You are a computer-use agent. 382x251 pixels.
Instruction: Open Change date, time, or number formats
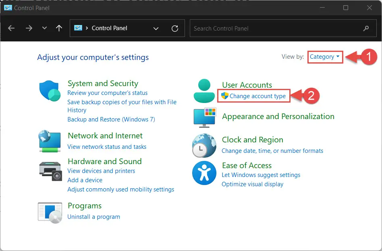point(272,151)
